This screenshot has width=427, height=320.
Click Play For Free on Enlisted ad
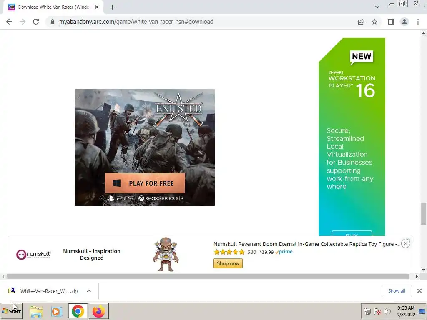coord(145,183)
